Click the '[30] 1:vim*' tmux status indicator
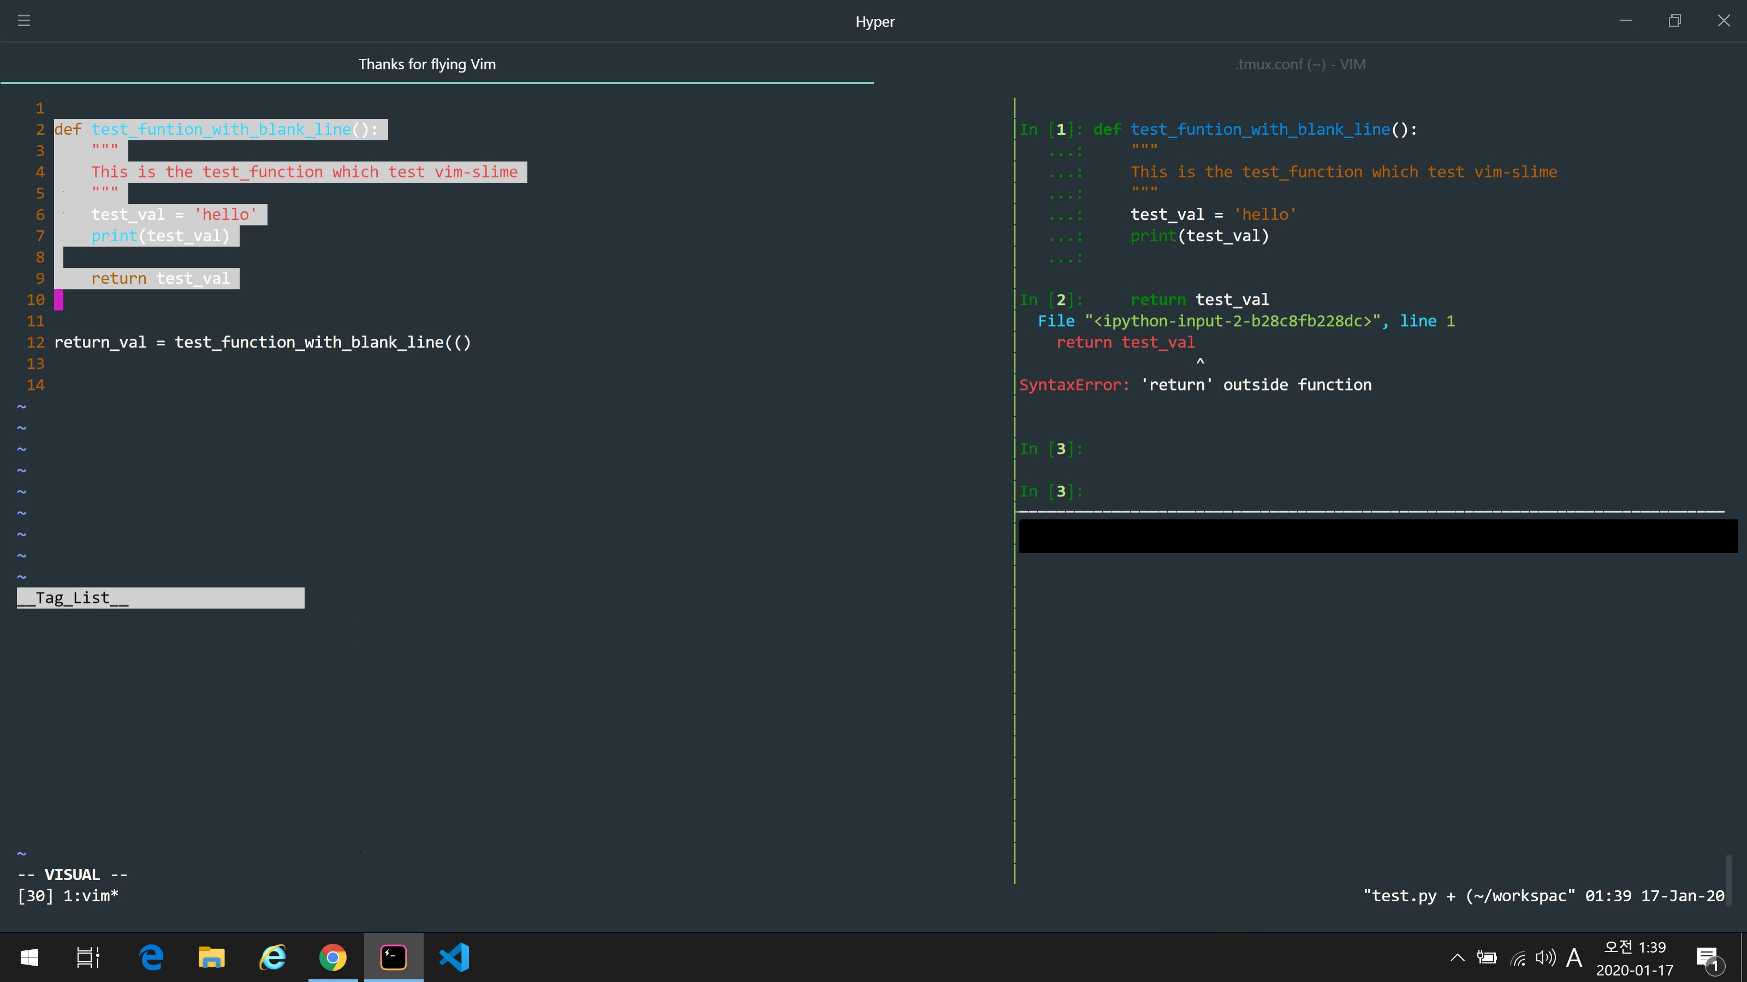Viewport: 1747px width, 982px height. 68,896
